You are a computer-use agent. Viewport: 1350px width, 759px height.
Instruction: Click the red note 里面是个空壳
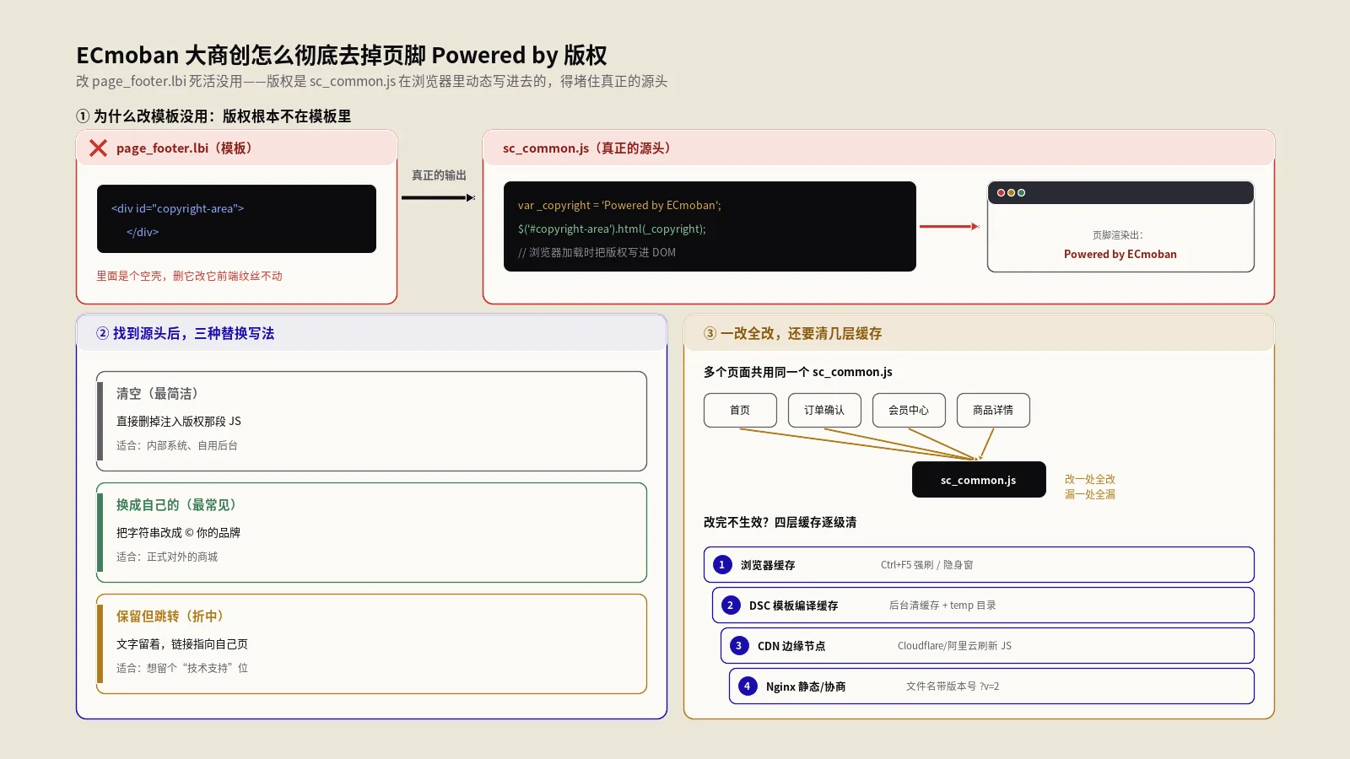tap(189, 276)
